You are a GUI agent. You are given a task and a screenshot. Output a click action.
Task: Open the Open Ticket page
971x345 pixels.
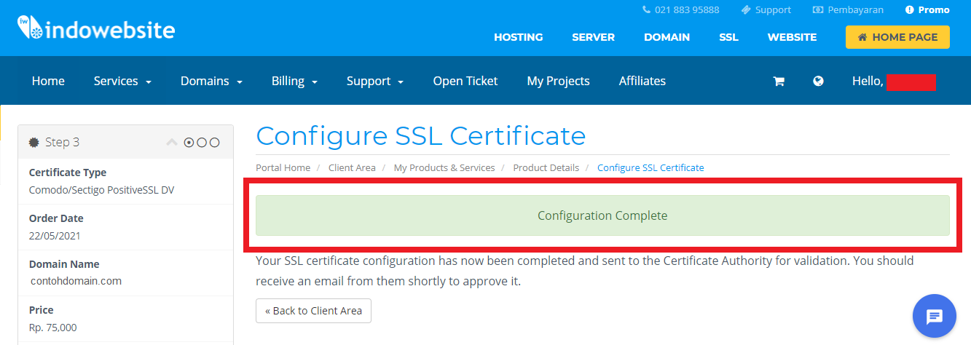pos(465,81)
